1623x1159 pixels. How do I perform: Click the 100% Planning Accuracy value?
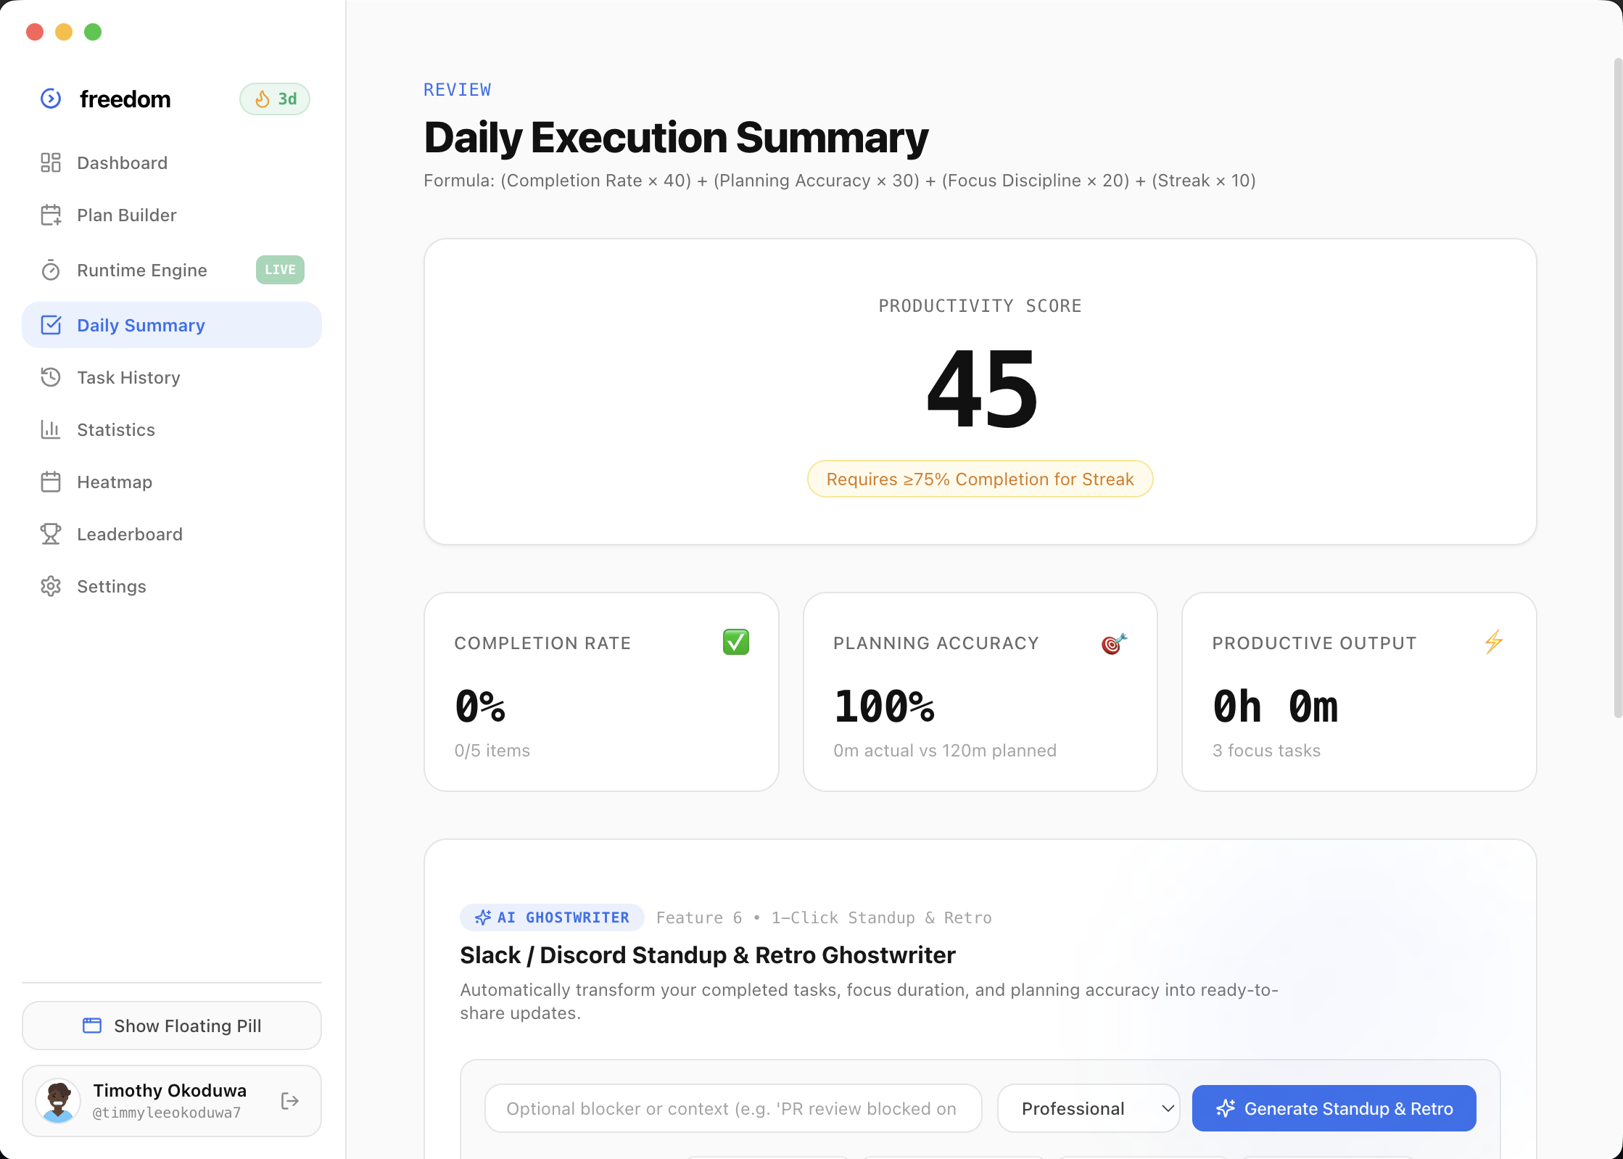[885, 706]
